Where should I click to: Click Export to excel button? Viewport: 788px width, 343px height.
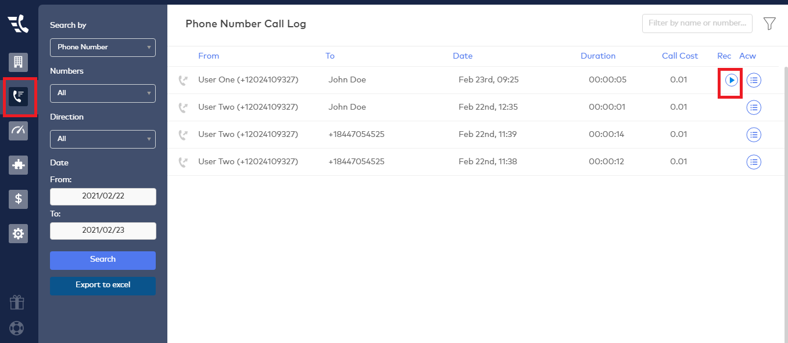point(103,286)
